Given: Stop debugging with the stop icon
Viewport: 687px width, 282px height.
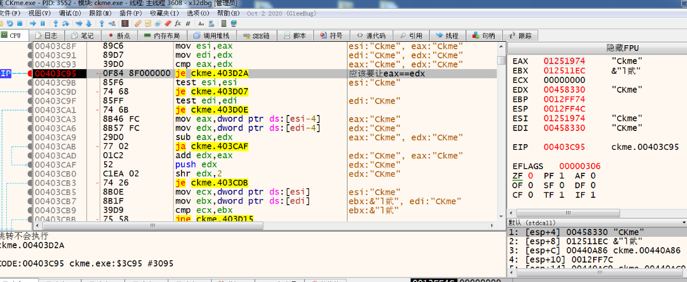Looking at the screenshot, I should tap(19, 23).
